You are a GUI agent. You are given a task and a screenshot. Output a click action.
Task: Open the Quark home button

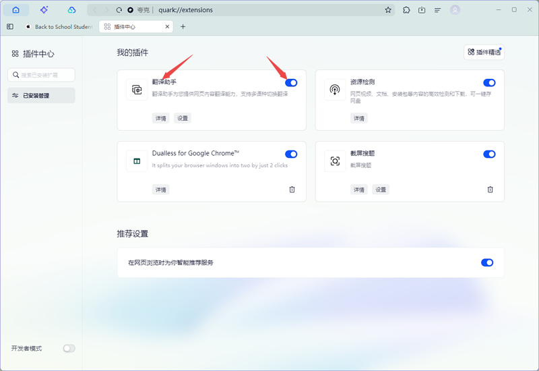click(x=15, y=10)
